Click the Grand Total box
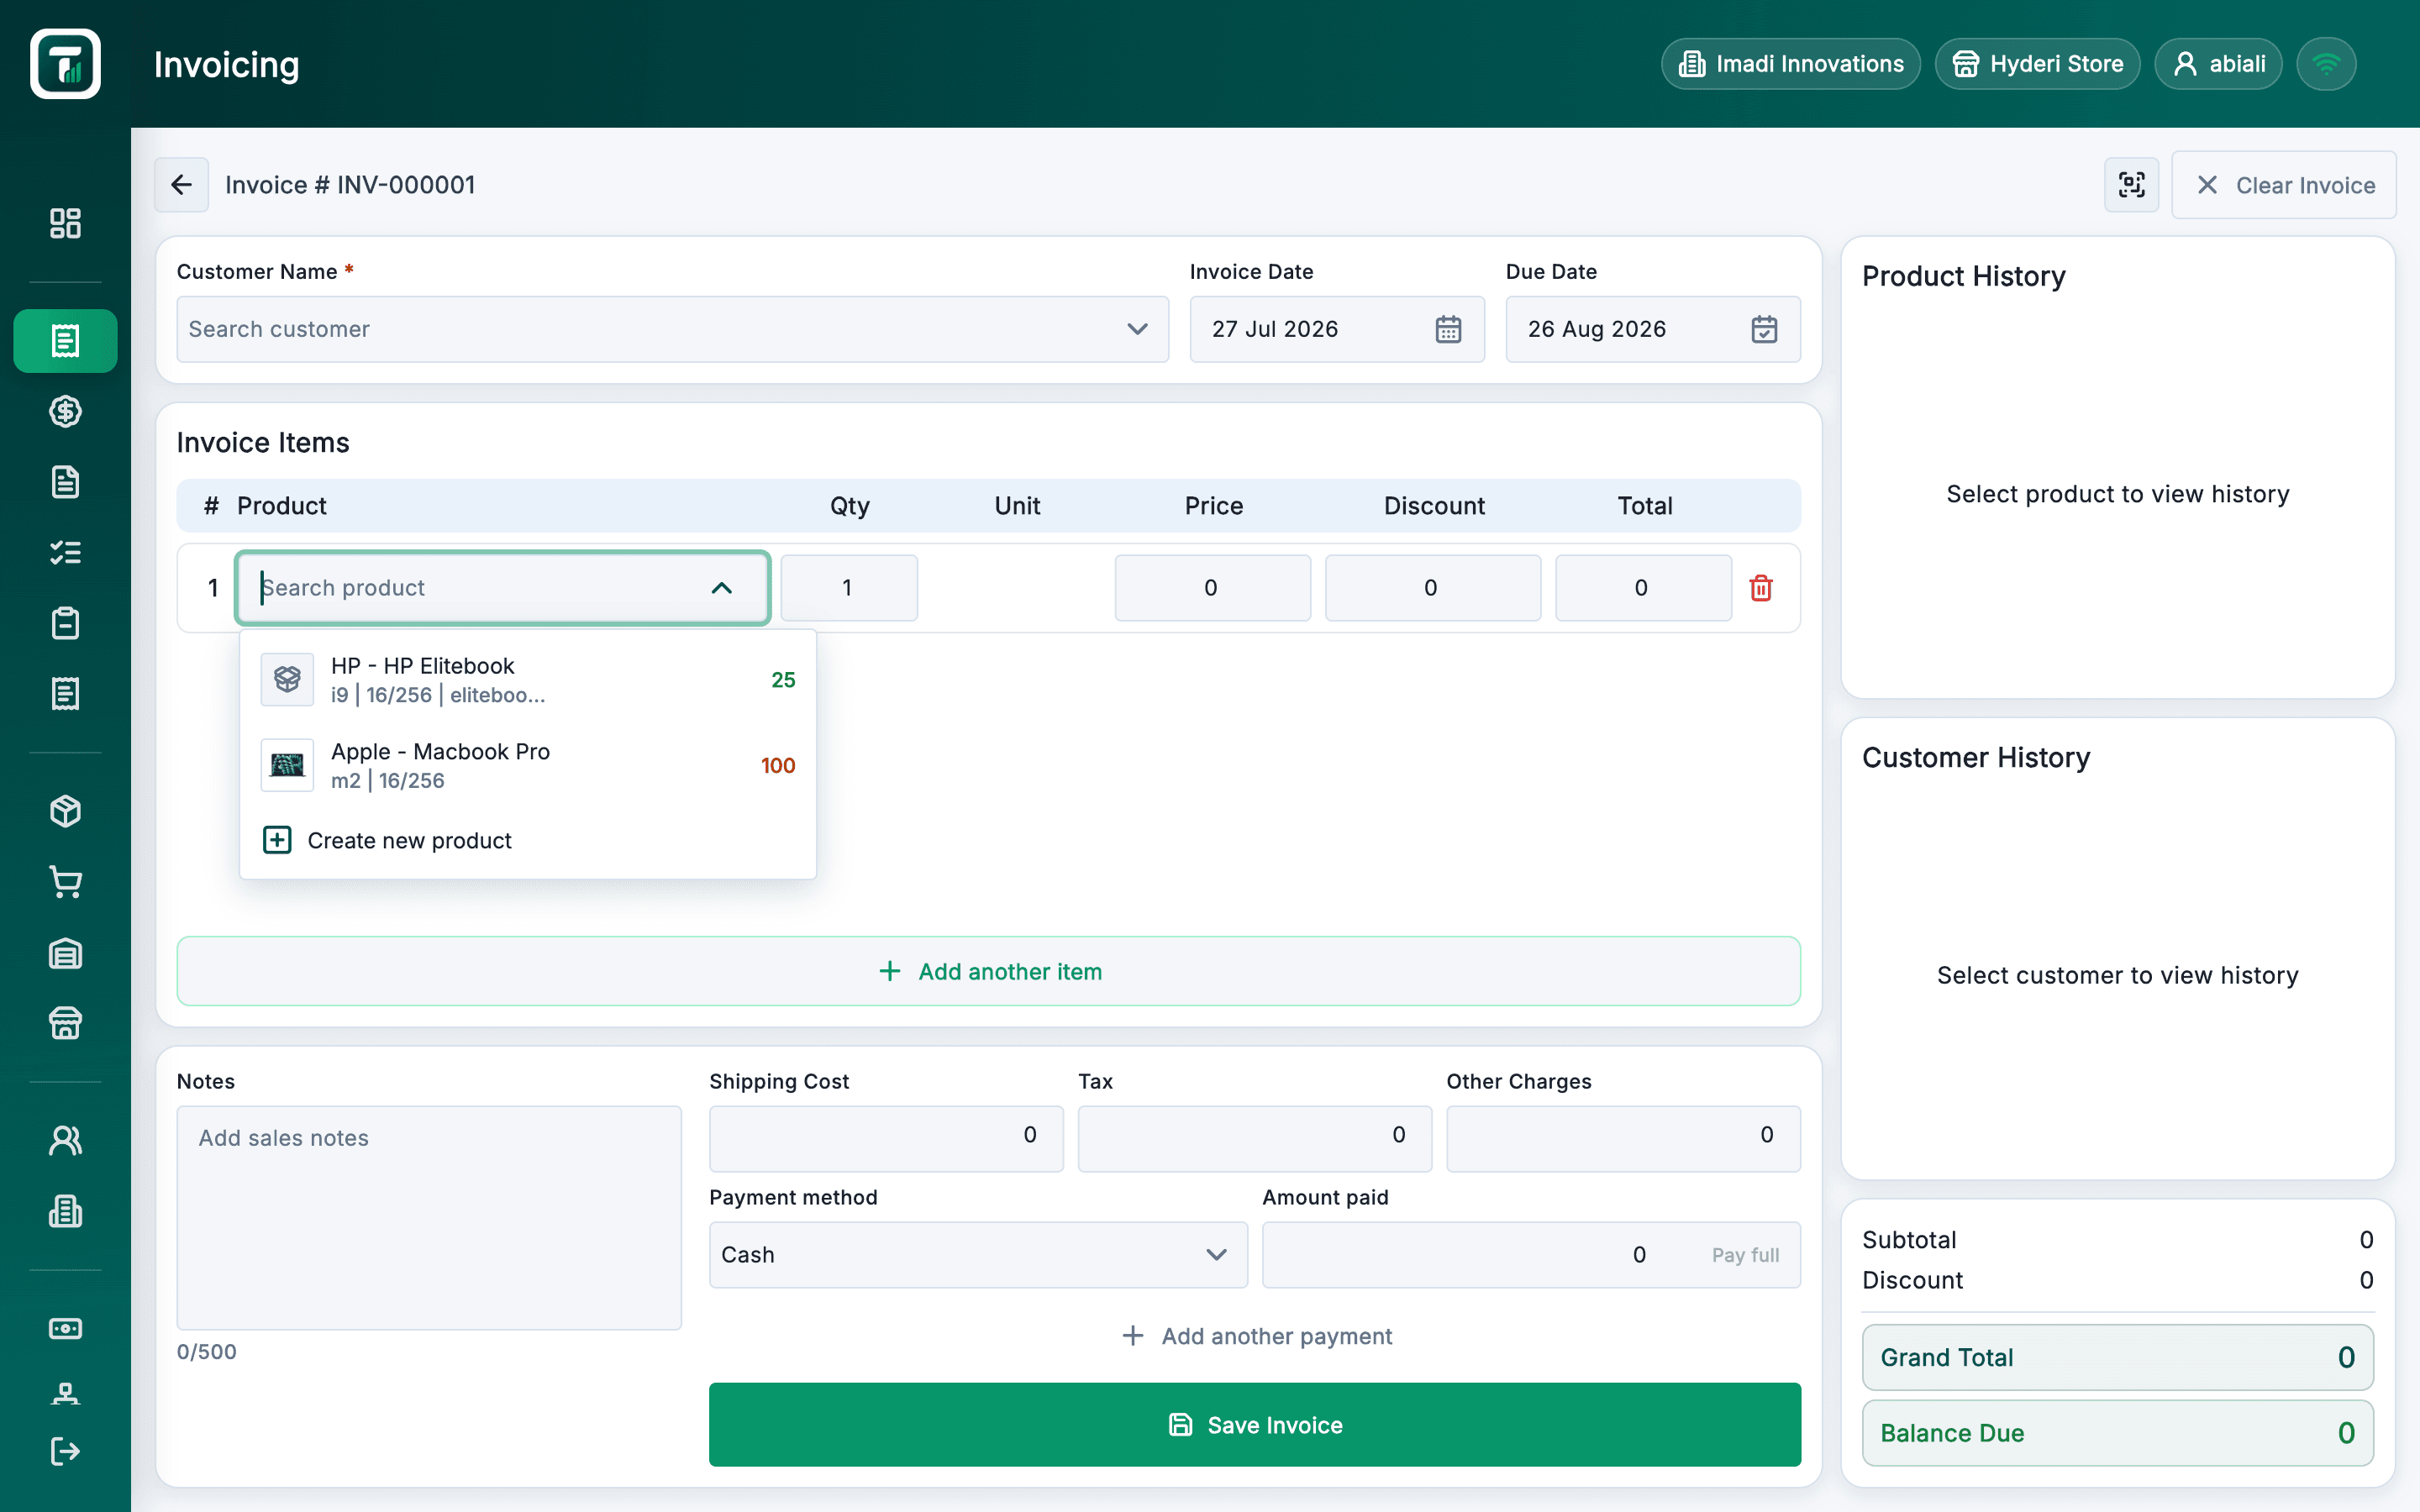This screenshot has width=2420, height=1512. pos(2117,1357)
